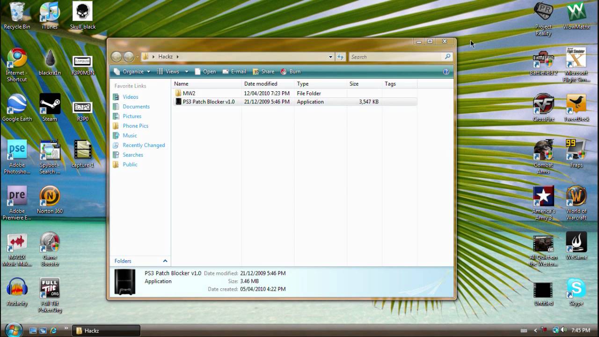Launch Microsoft Flight Simulator shortcut
The width and height of the screenshot is (599, 337).
click(x=576, y=65)
